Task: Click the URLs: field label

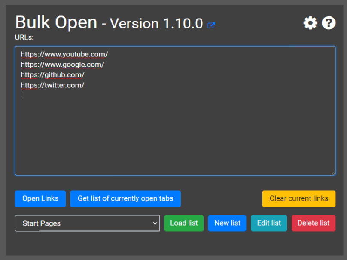Action: tap(24, 37)
